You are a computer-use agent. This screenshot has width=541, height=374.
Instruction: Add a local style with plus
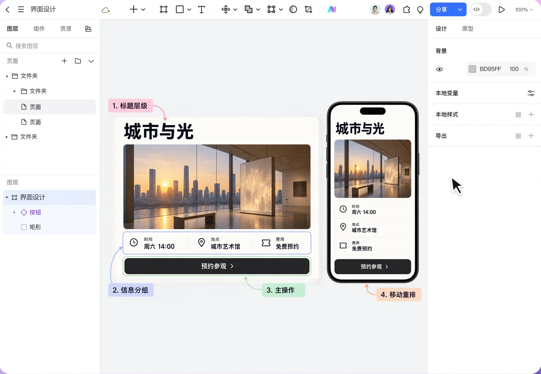[x=531, y=114]
